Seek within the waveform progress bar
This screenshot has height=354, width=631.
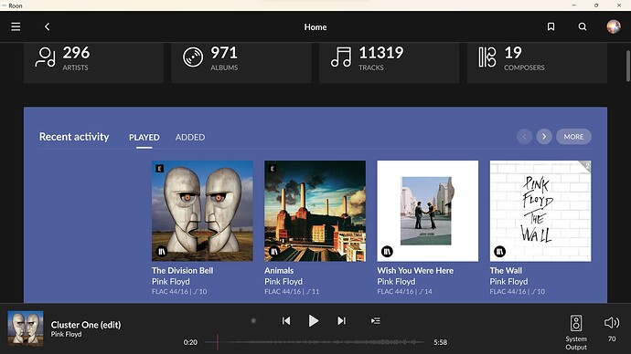coord(315,342)
